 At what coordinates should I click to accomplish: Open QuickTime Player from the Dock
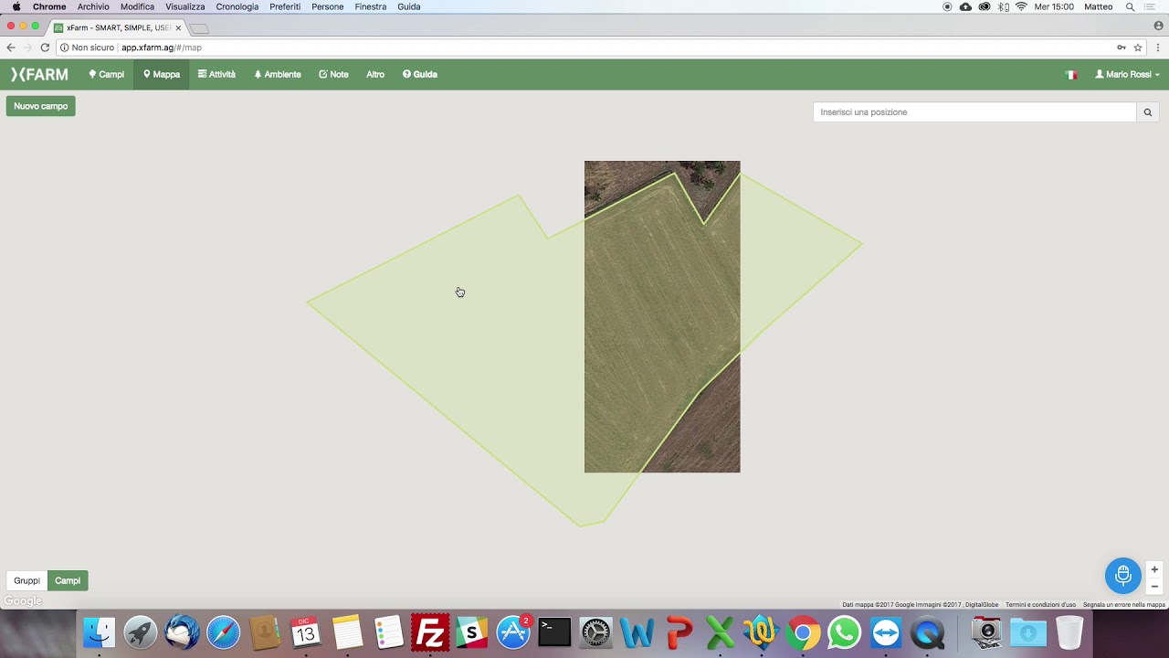pos(928,632)
